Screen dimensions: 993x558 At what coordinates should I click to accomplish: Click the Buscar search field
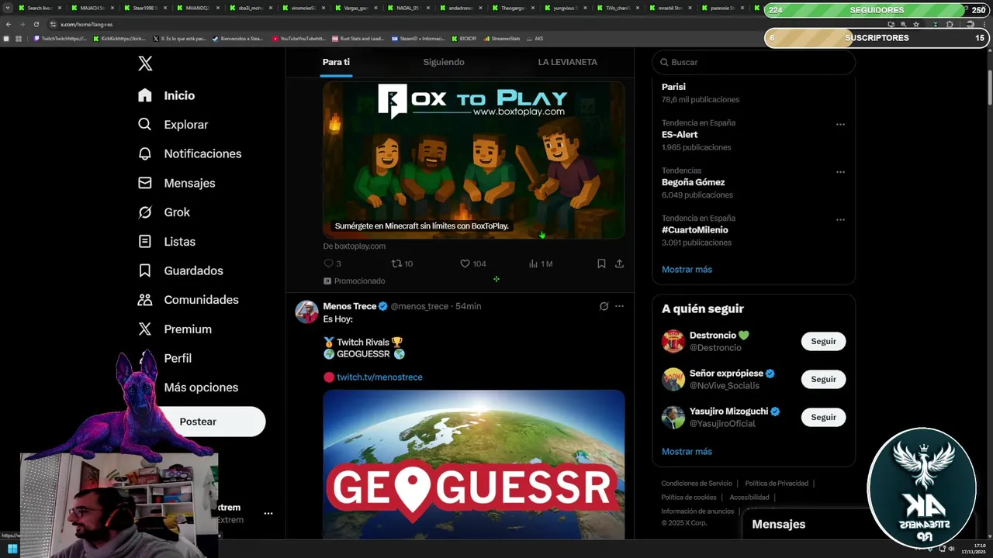(x=754, y=62)
